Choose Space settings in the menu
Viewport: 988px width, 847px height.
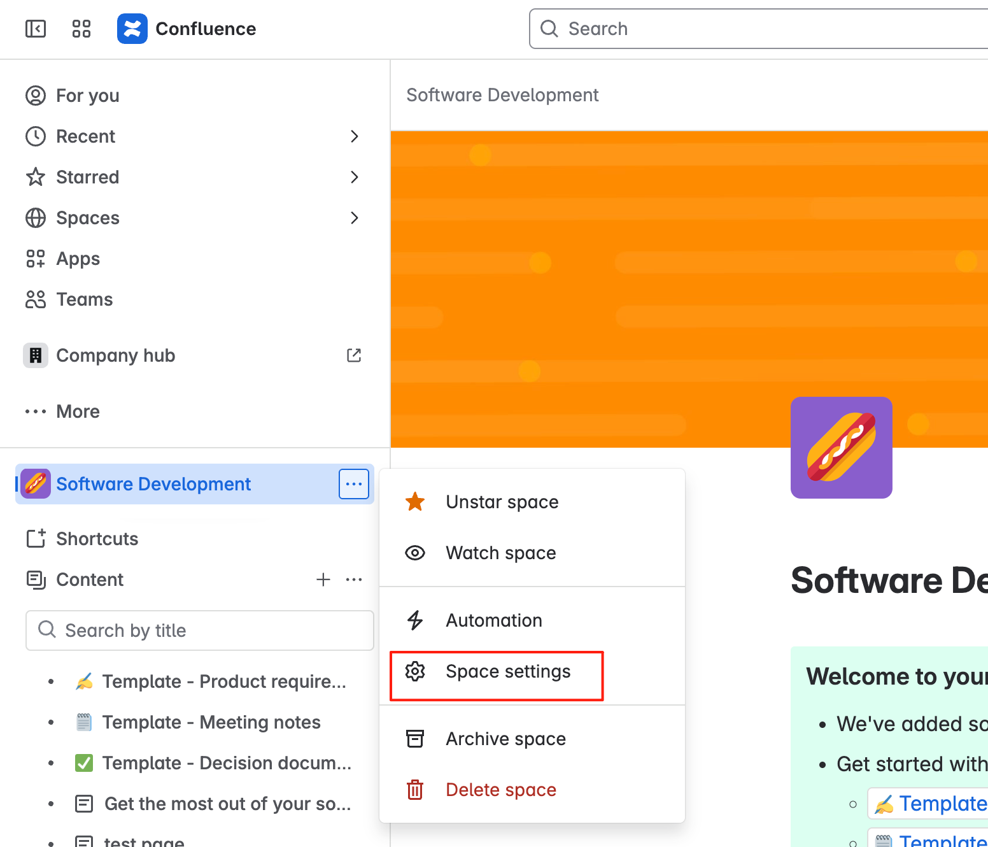tap(532, 671)
